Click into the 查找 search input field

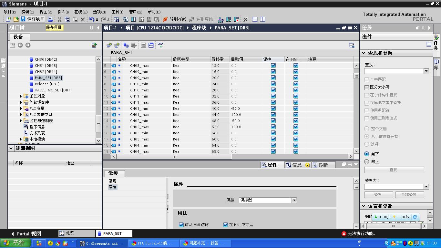394,71
